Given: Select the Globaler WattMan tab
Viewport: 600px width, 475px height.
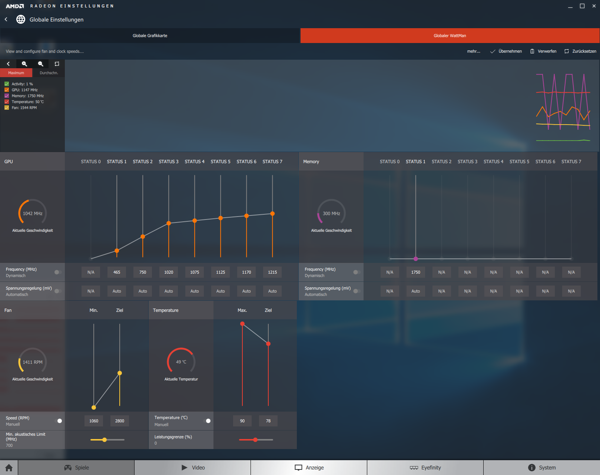Looking at the screenshot, I should tap(450, 36).
